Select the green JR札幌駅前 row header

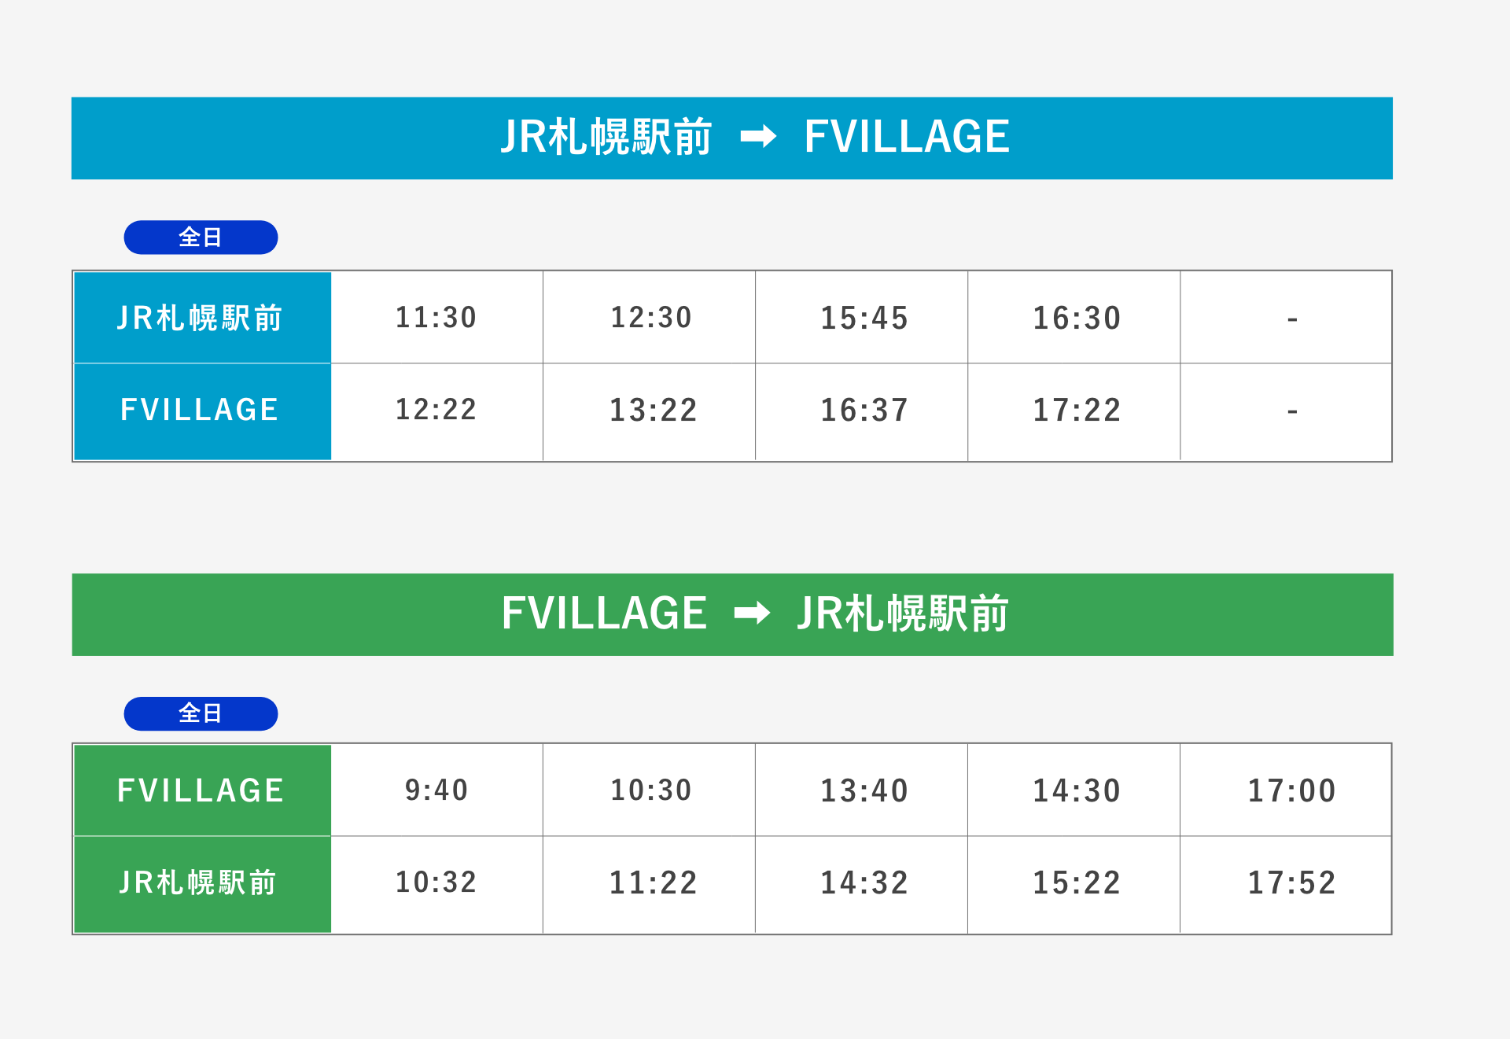[x=201, y=883]
